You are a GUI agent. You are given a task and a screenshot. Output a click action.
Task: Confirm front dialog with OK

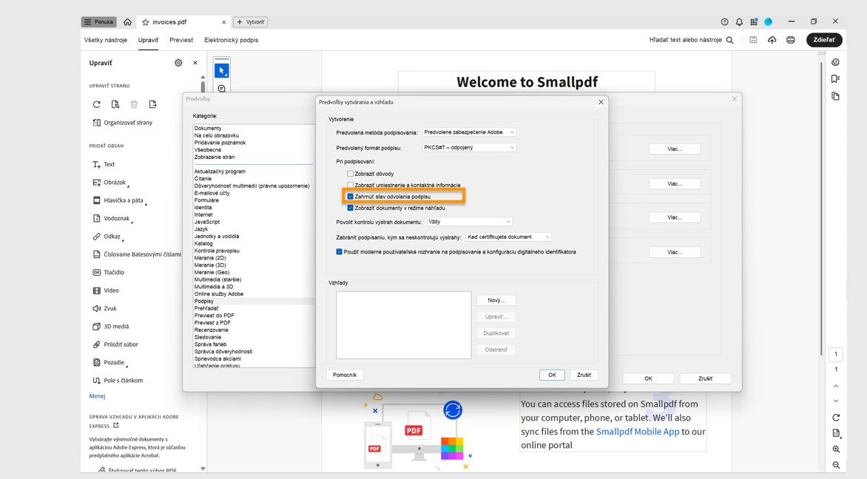click(552, 375)
